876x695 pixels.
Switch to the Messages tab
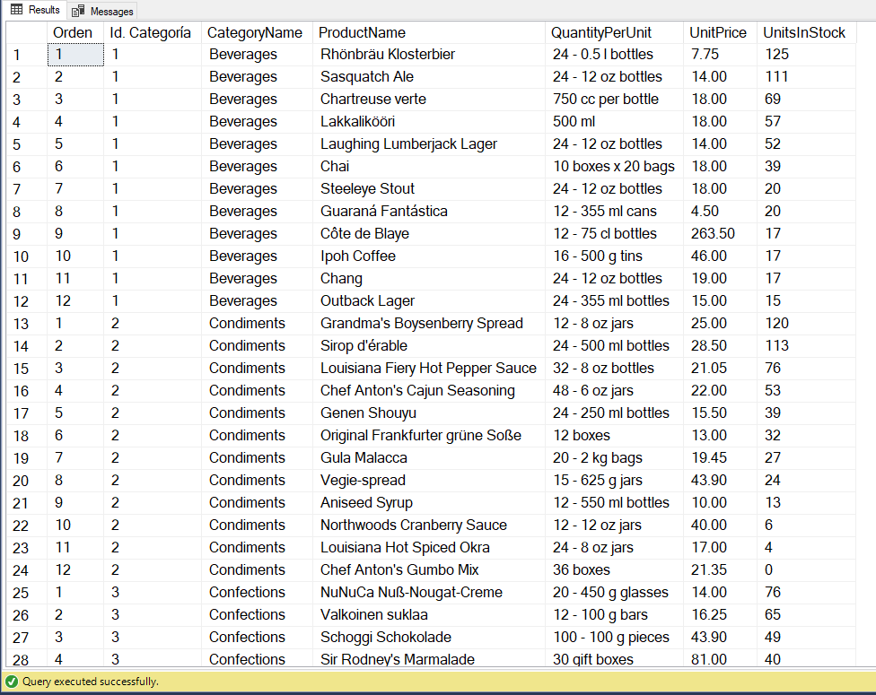[103, 11]
